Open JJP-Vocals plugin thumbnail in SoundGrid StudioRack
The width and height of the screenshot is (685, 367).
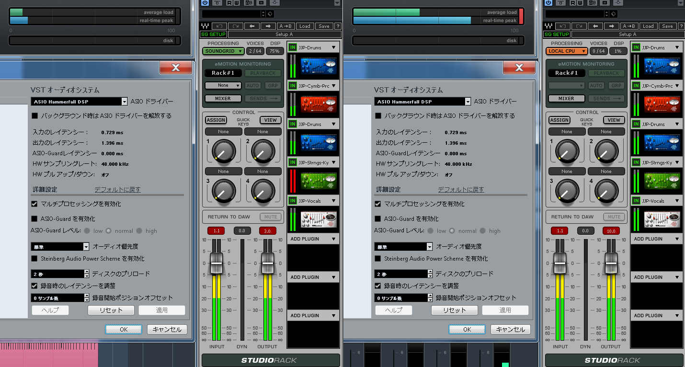pos(319,219)
